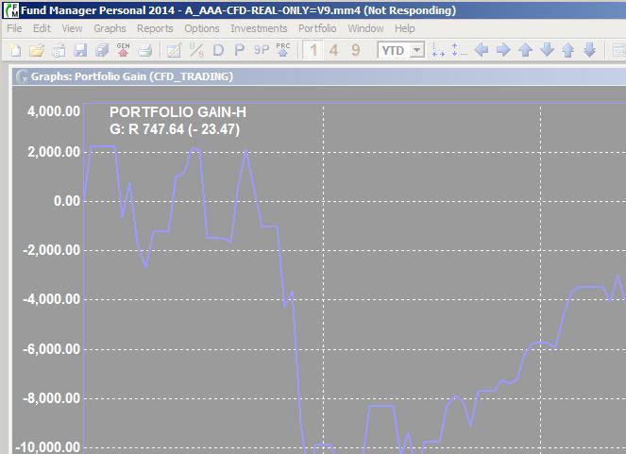Select the 1 graph layout button
626x454 pixels.
tap(313, 50)
